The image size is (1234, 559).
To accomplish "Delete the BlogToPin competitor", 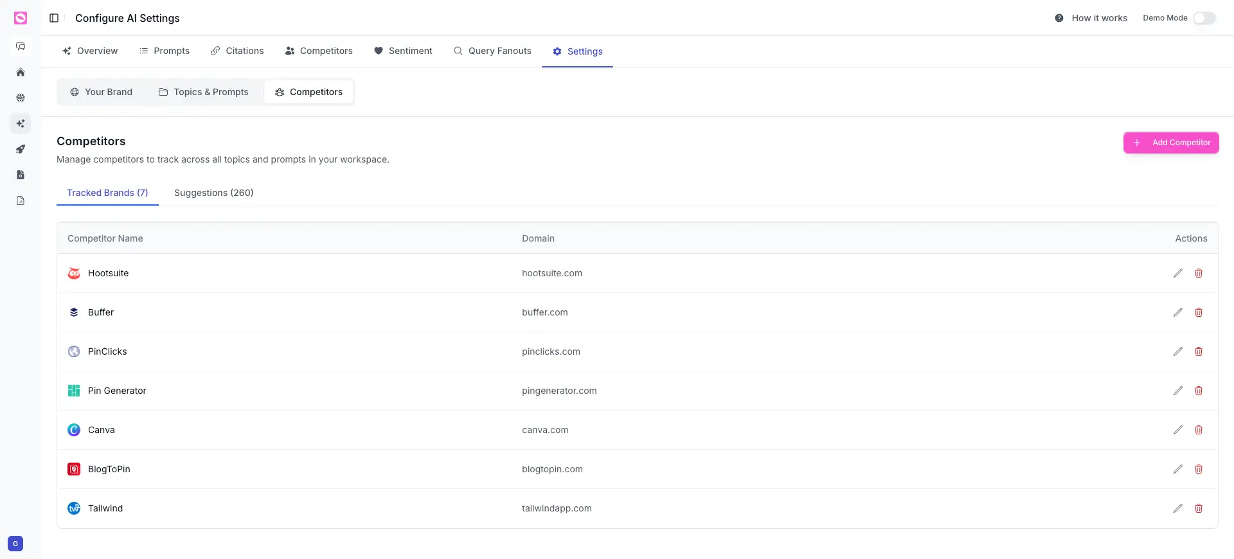I will 1199,469.
